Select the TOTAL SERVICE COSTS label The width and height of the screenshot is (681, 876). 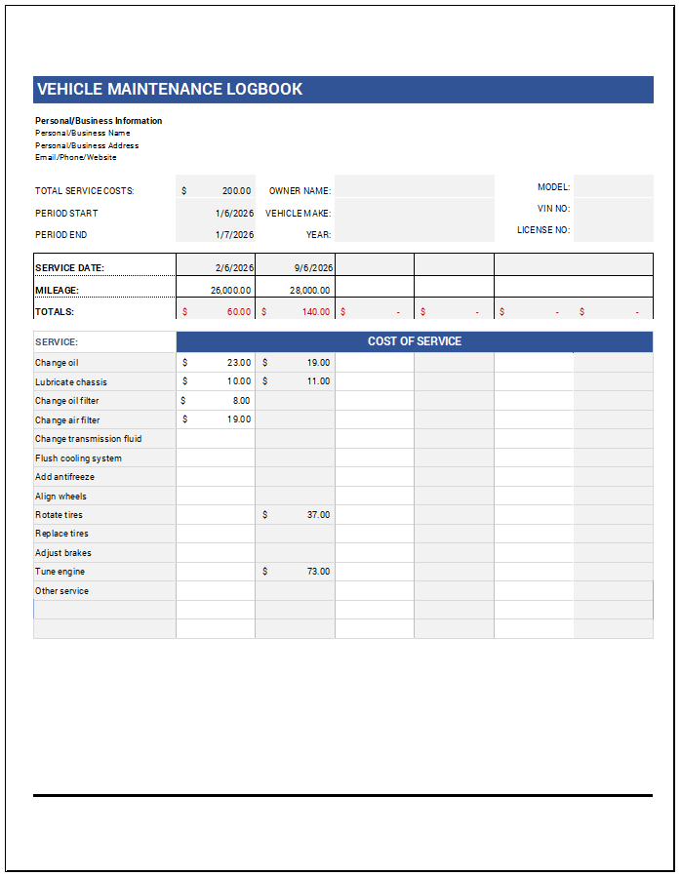84,191
